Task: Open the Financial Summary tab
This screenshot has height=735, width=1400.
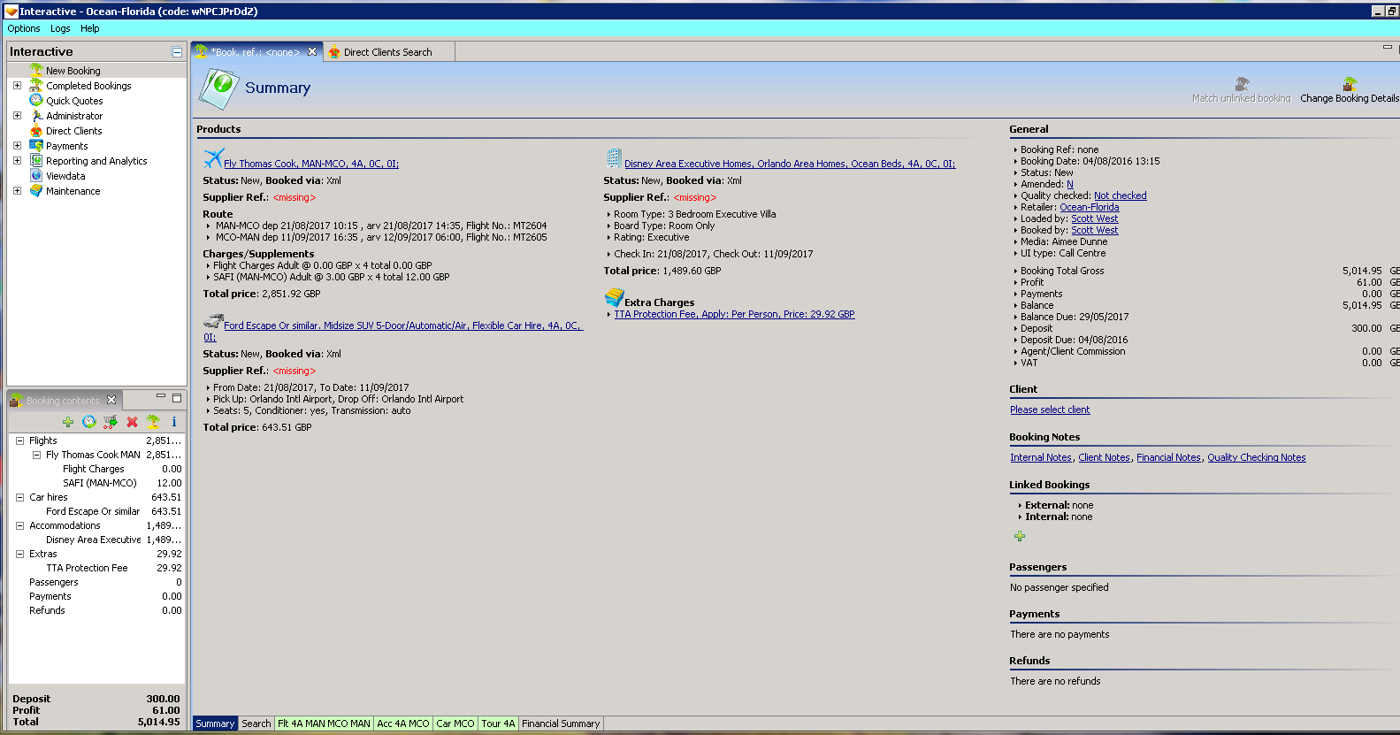Action: point(561,724)
